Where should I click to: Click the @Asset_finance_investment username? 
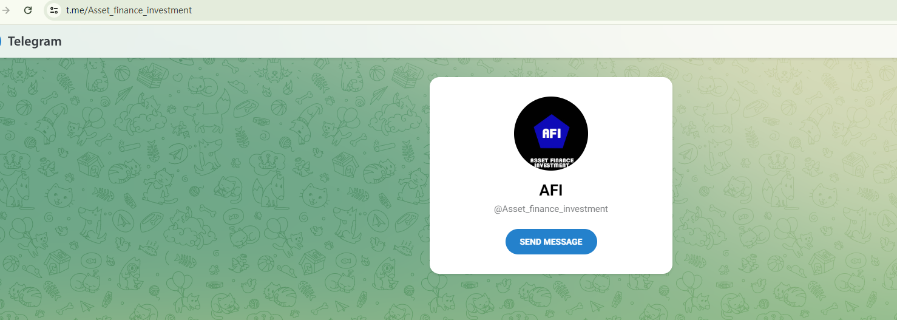(x=551, y=209)
